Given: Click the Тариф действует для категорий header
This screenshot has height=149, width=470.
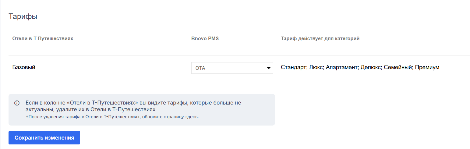Looking at the screenshot, I should pyautogui.click(x=320, y=39).
